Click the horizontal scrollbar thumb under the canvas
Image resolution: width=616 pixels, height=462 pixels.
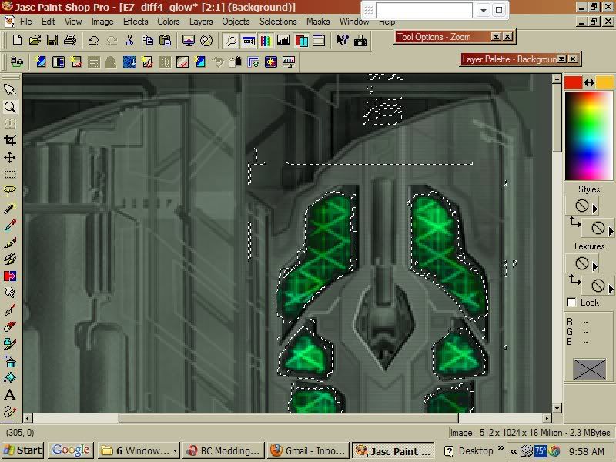pos(288,418)
